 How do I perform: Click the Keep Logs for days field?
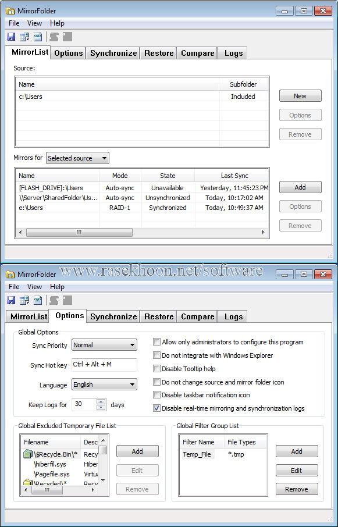click(84, 404)
